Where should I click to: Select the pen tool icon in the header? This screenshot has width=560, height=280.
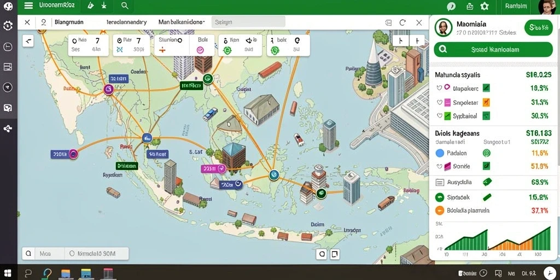90,5
